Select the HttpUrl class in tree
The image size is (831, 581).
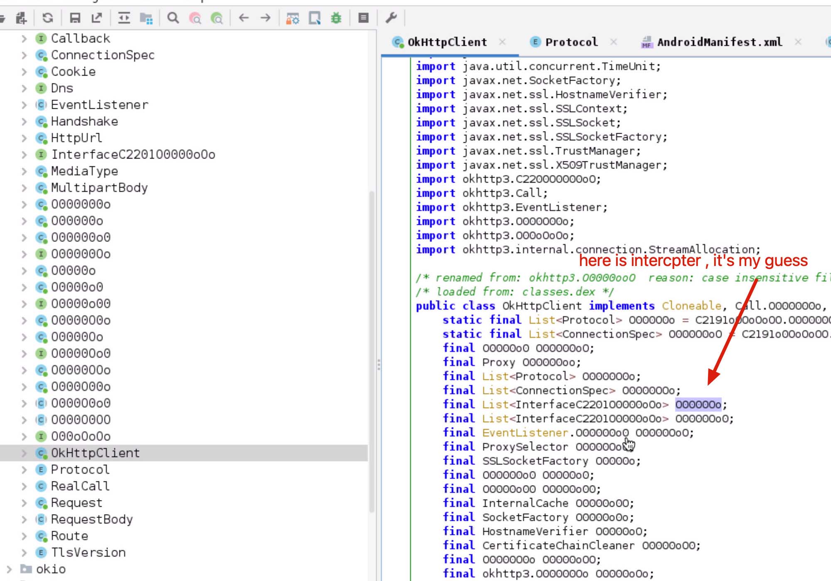pyautogui.click(x=76, y=138)
